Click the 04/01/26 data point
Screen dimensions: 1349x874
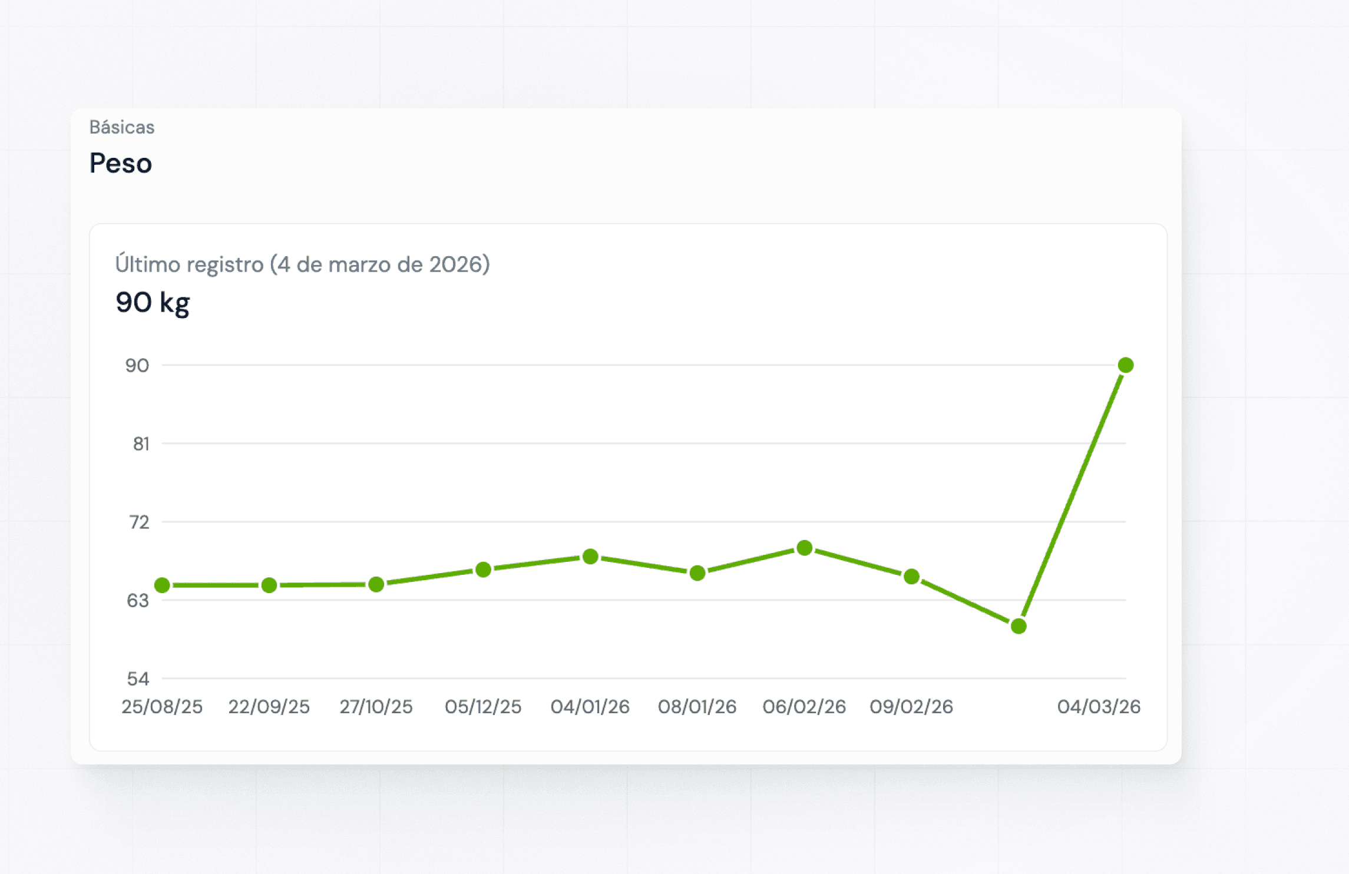pyautogui.click(x=590, y=557)
